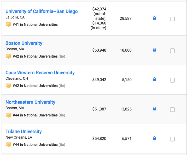Screen dimensions: 188x155
Task: Go to Case Western Reserve University page
Action: pos(40,73)
